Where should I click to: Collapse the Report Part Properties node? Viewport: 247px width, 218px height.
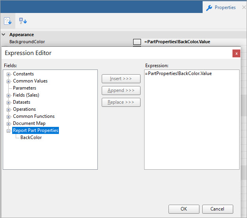(8, 131)
